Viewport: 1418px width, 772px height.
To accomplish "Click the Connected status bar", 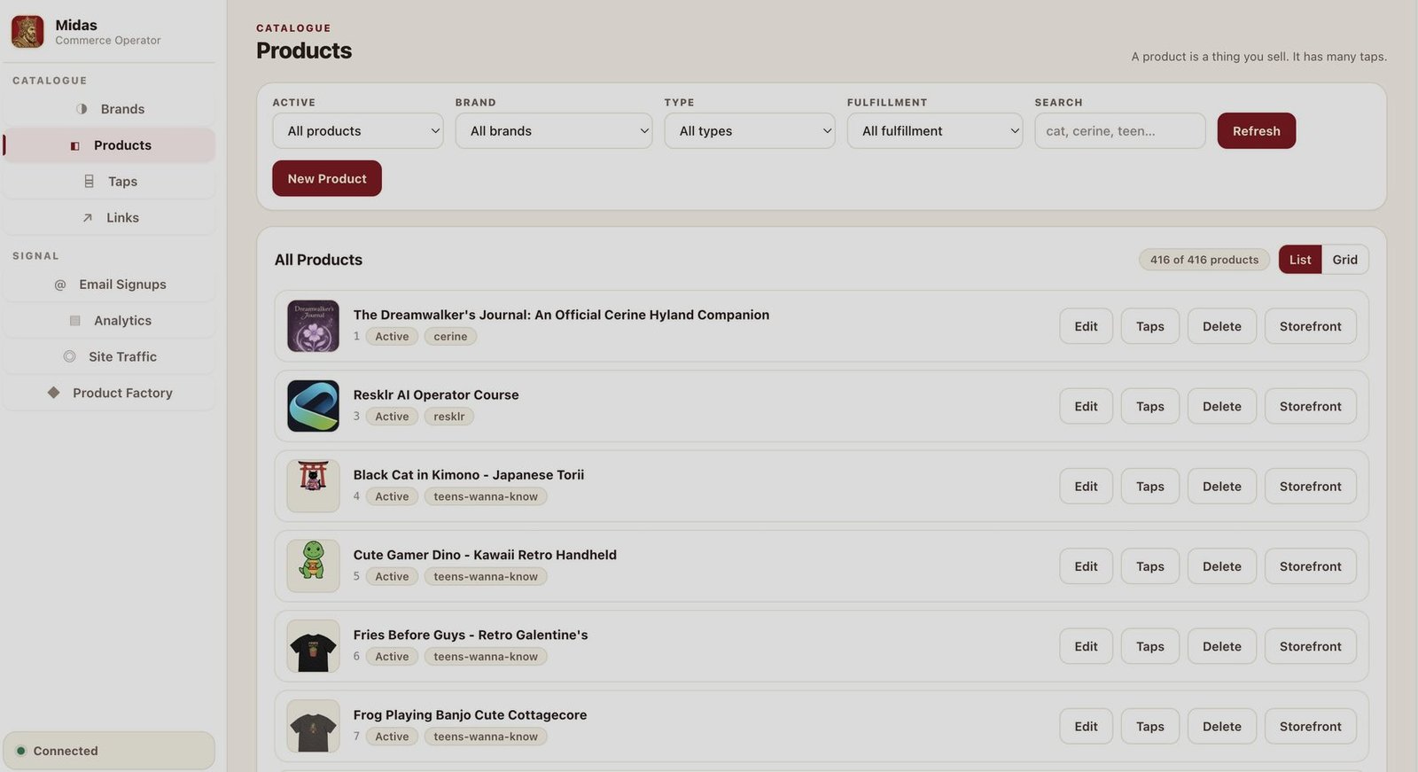I will (109, 751).
